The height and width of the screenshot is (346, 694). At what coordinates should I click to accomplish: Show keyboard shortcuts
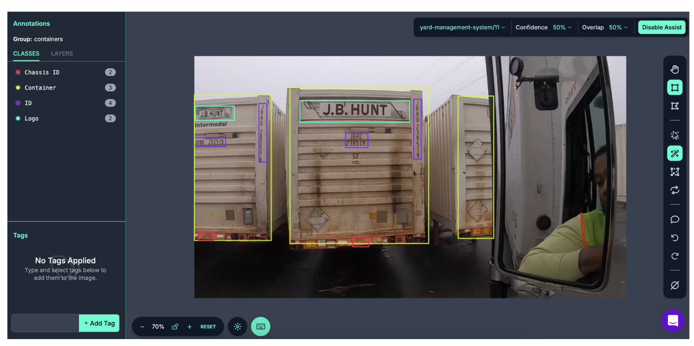click(261, 327)
